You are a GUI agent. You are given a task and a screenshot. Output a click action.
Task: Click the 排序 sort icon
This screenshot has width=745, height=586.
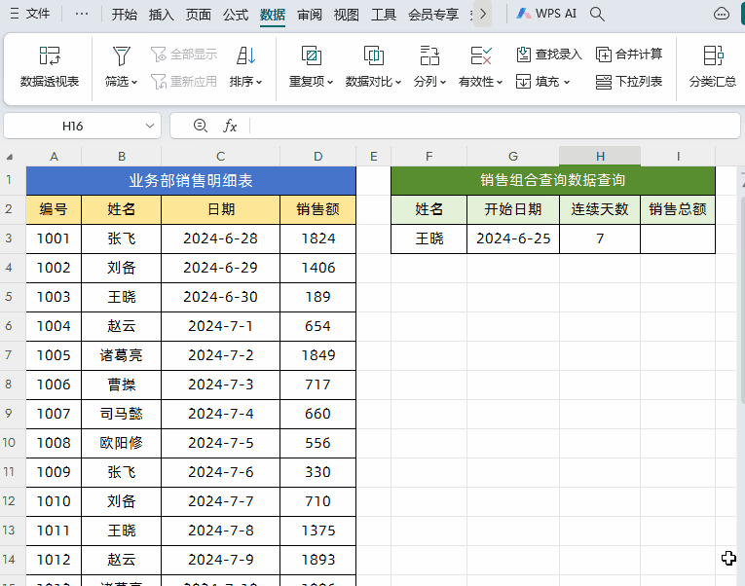[245, 55]
